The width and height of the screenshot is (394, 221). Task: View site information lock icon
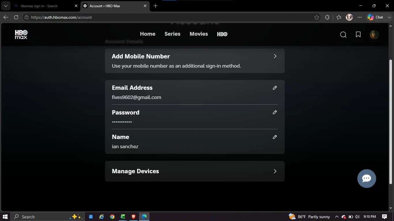click(27, 17)
